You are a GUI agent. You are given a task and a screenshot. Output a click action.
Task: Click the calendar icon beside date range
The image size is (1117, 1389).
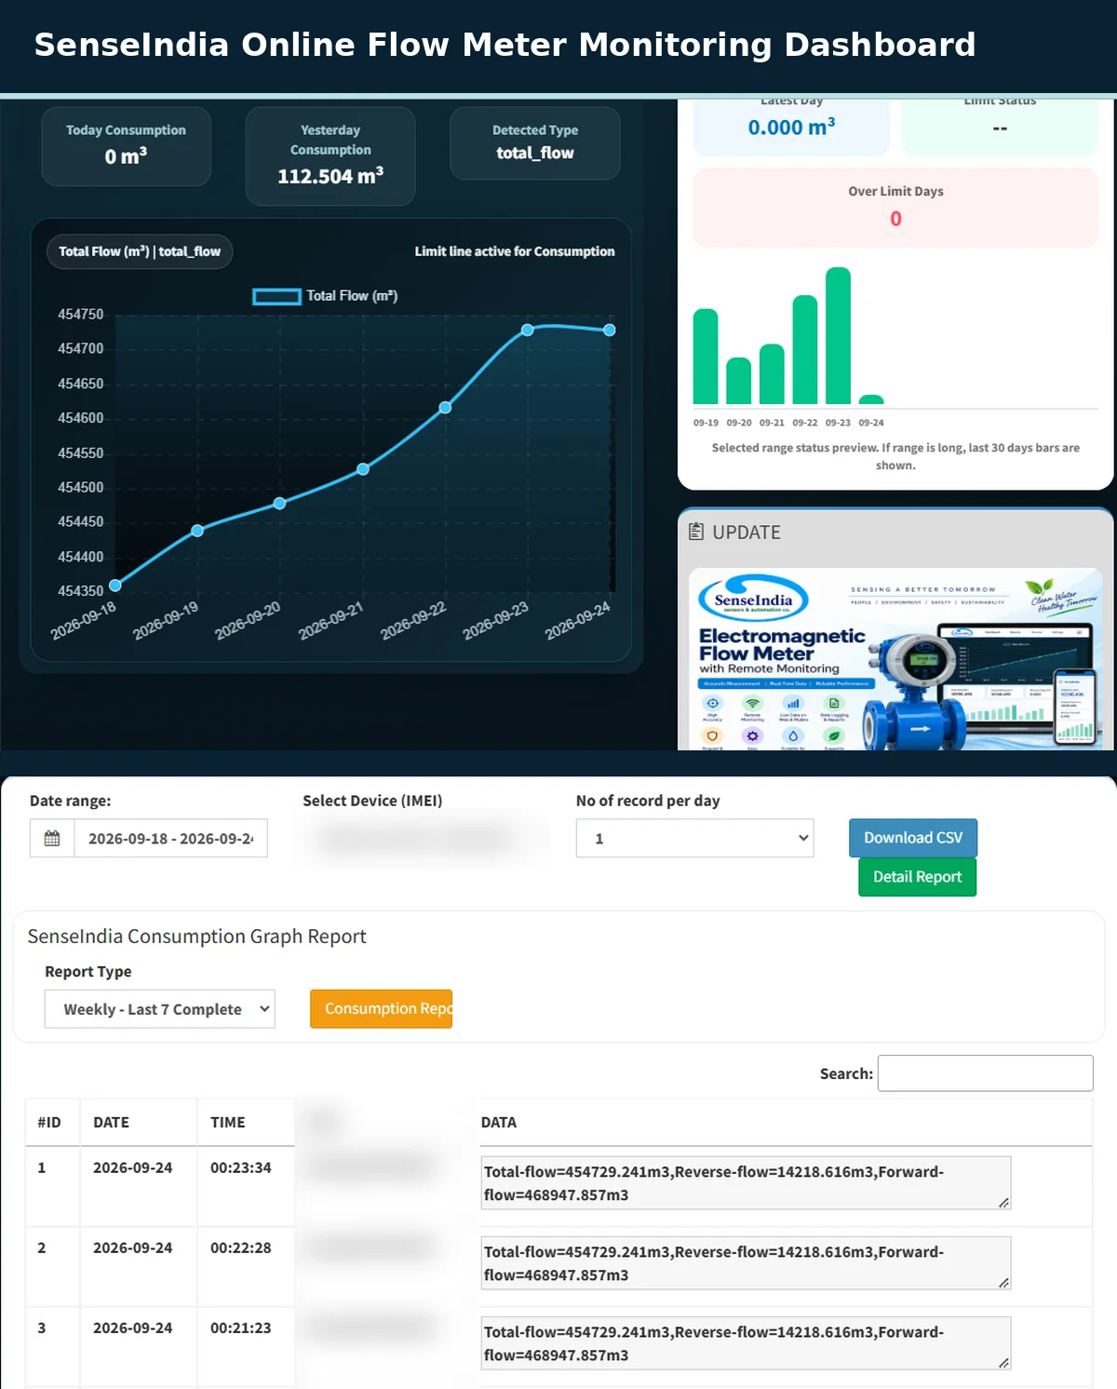coord(52,838)
